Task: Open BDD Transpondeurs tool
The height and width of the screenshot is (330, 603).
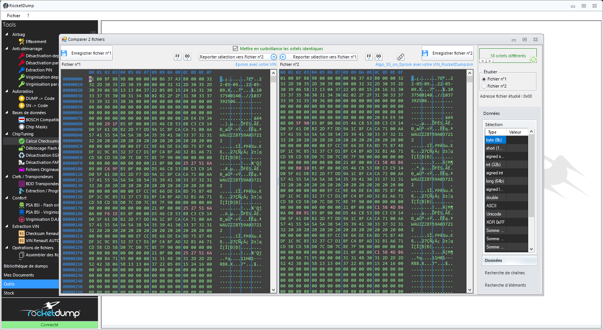Action: pyautogui.click(x=39, y=184)
